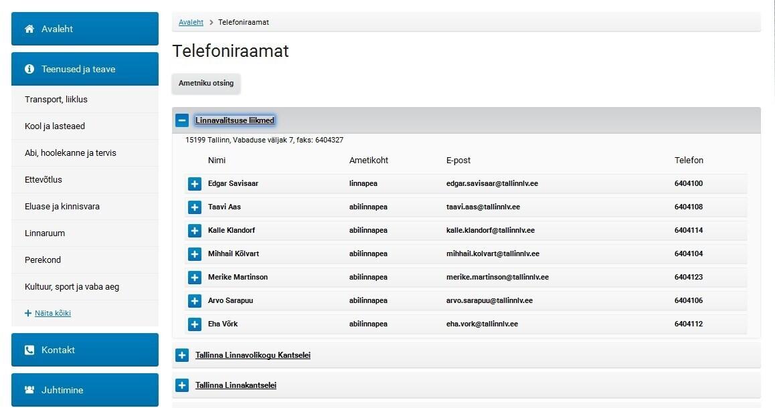Expand Mihhail Kõlvart's row details
The image size is (775, 408).
(195, 254)
